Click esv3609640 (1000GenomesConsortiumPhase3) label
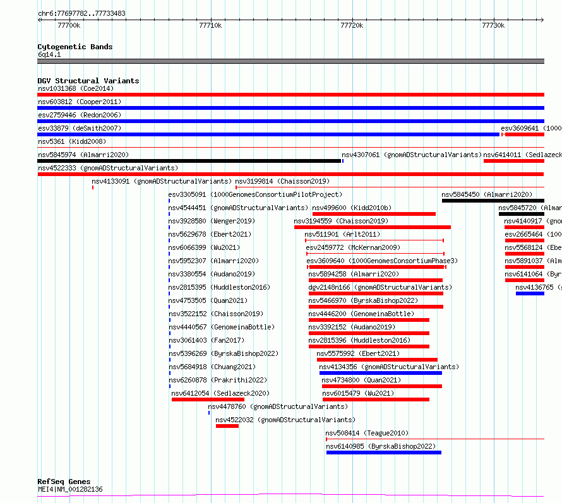Image resolution: width=562 pixels, height=503 pixels. (381, 261)
